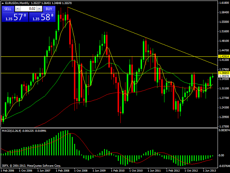Decrease lot volume with down arrow
Image resolution: width=230 pixels, height=173 pixels.
coord(18,9)
